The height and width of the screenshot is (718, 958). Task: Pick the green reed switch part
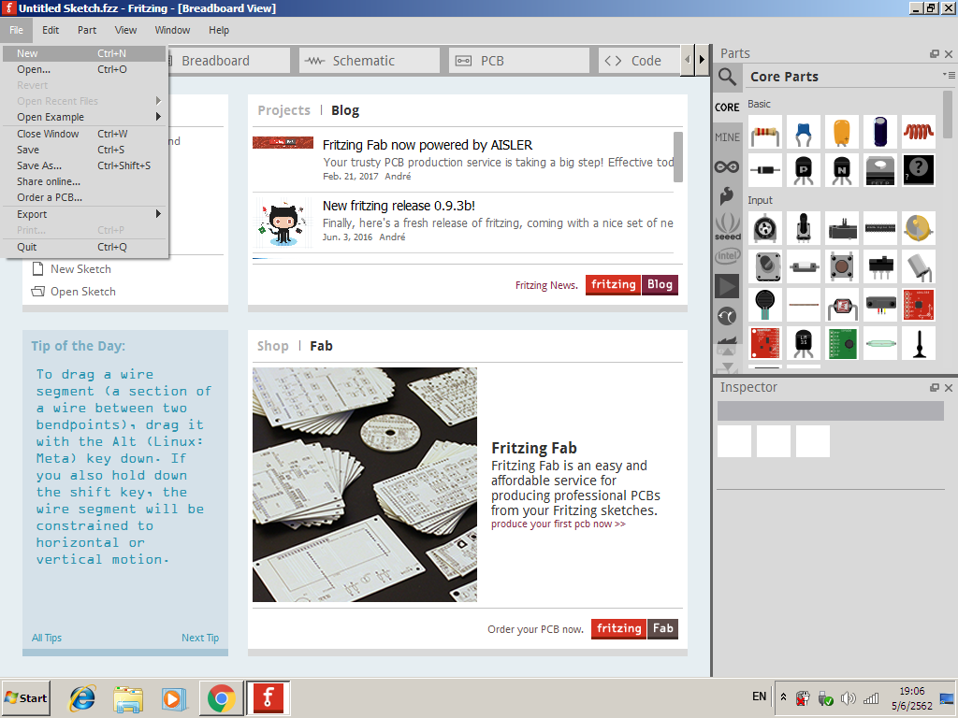880,343
